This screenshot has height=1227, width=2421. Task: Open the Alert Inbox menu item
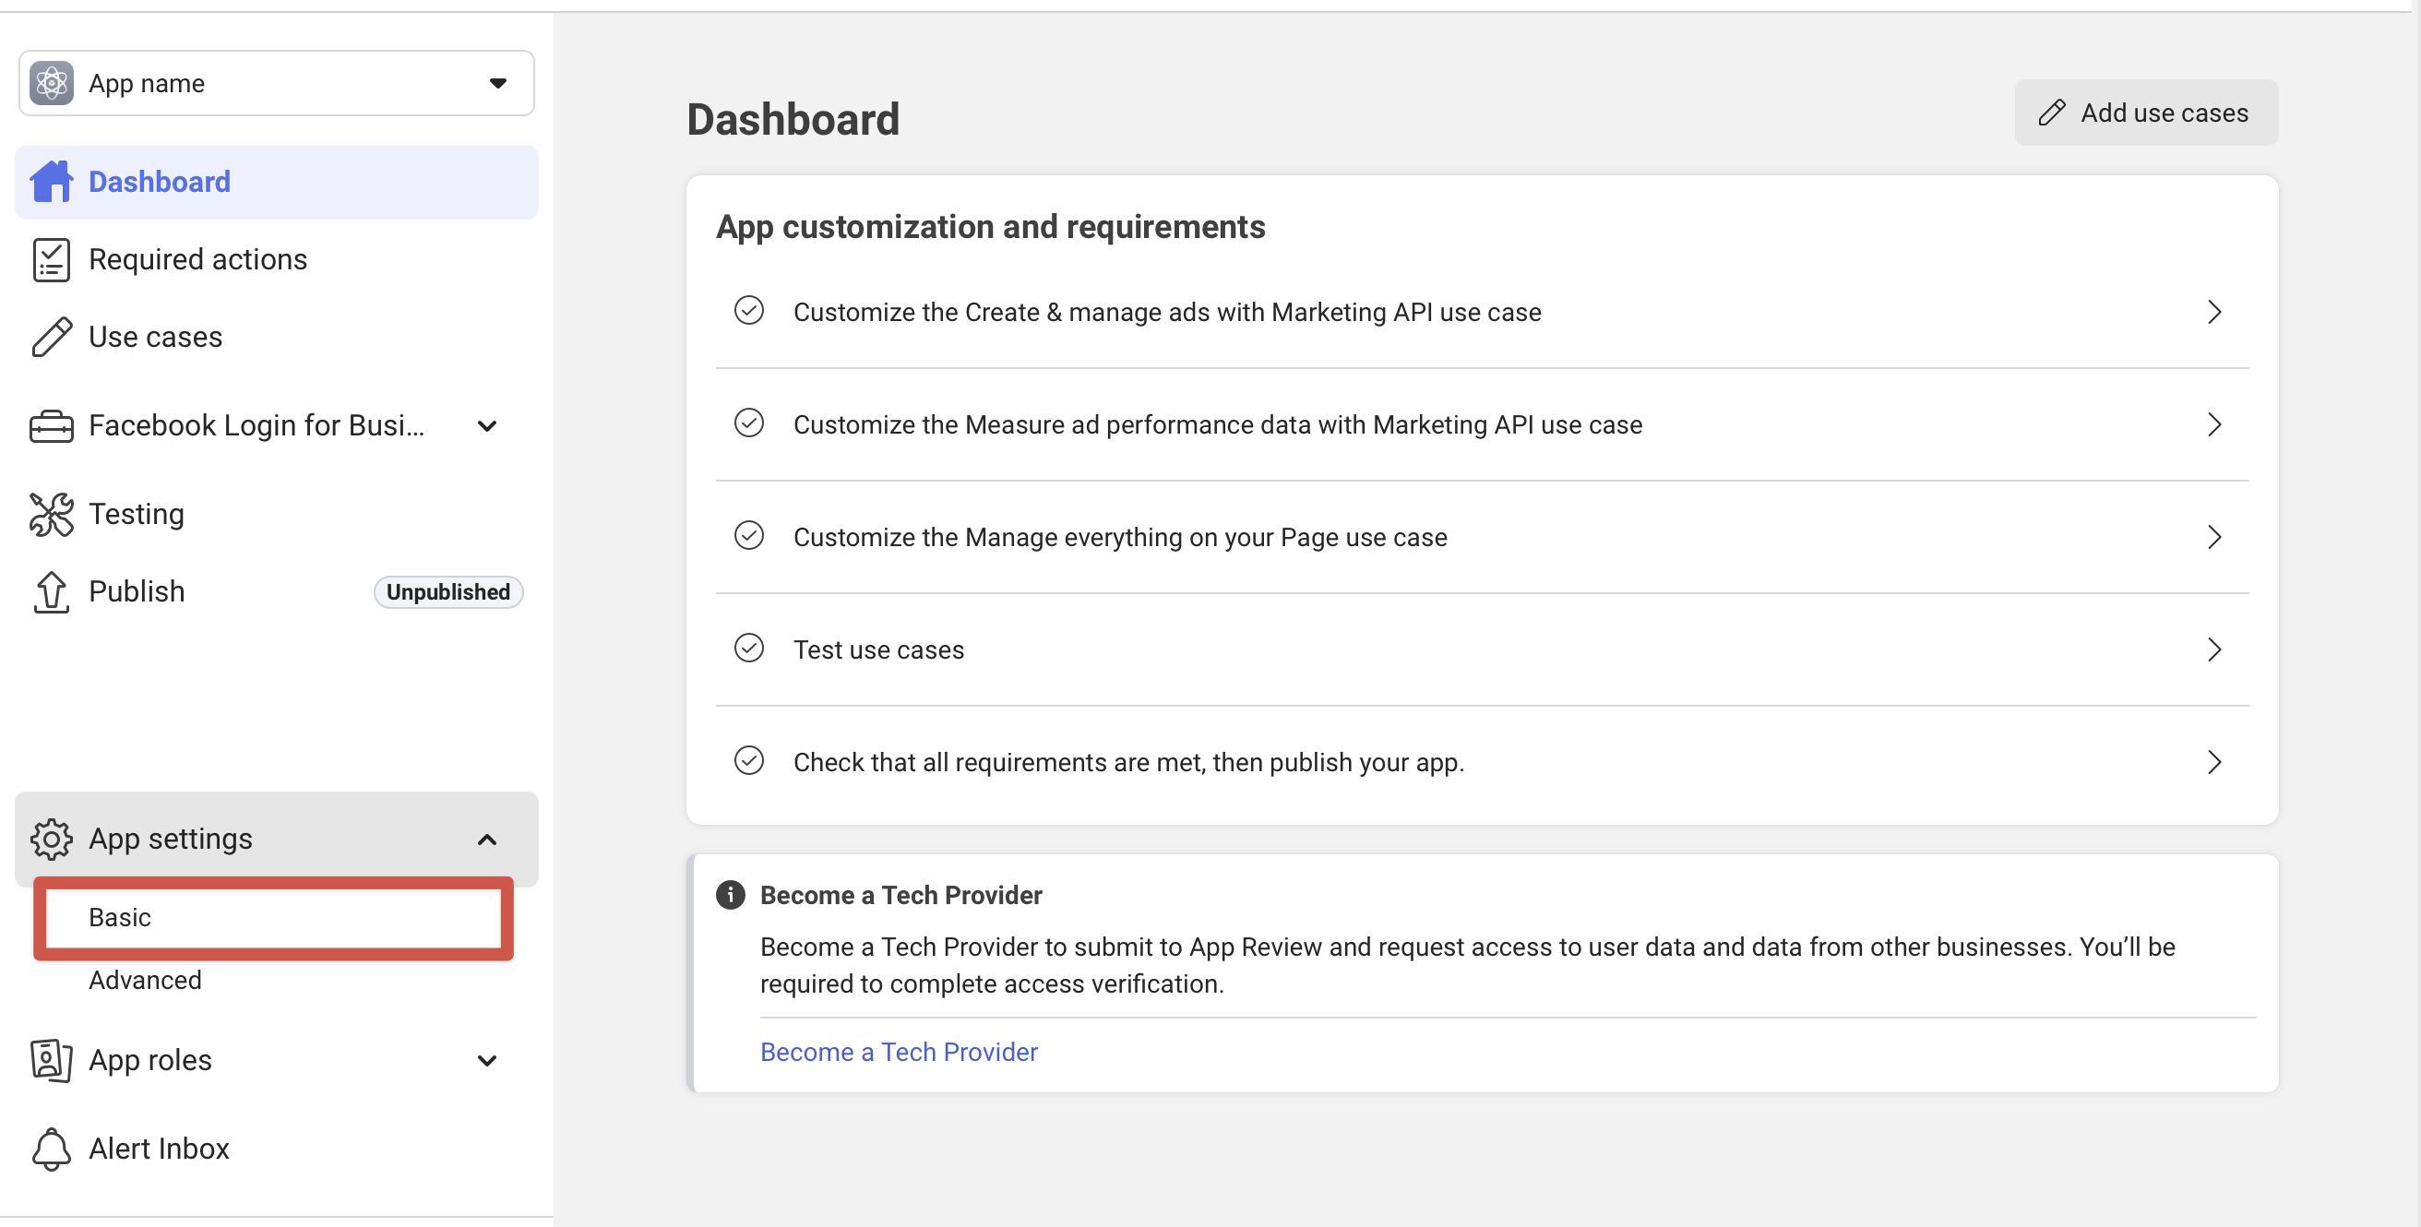pos(276,1150)
